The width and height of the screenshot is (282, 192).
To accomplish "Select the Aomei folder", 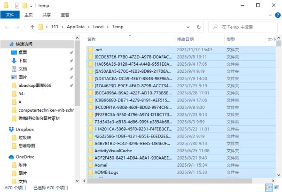I will (x=181, y=165).
